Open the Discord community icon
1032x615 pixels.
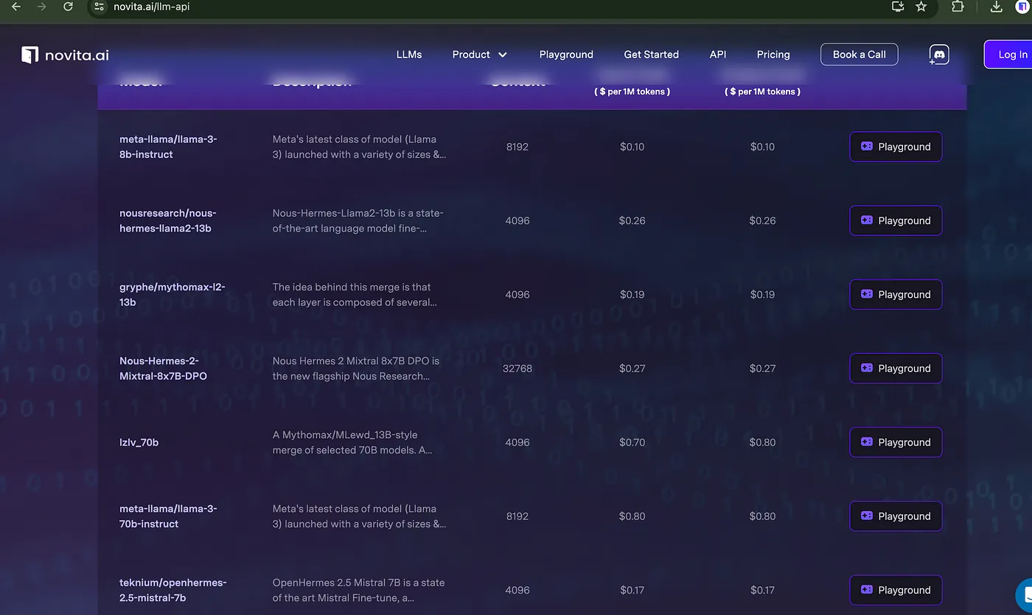[938, 55]
